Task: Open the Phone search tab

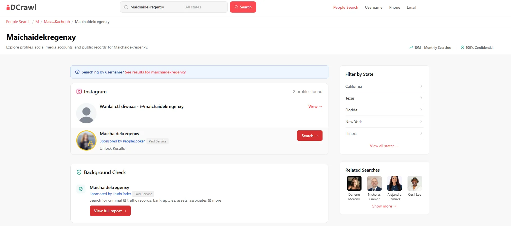Action: pyautogui.click(x=395, y=7)
